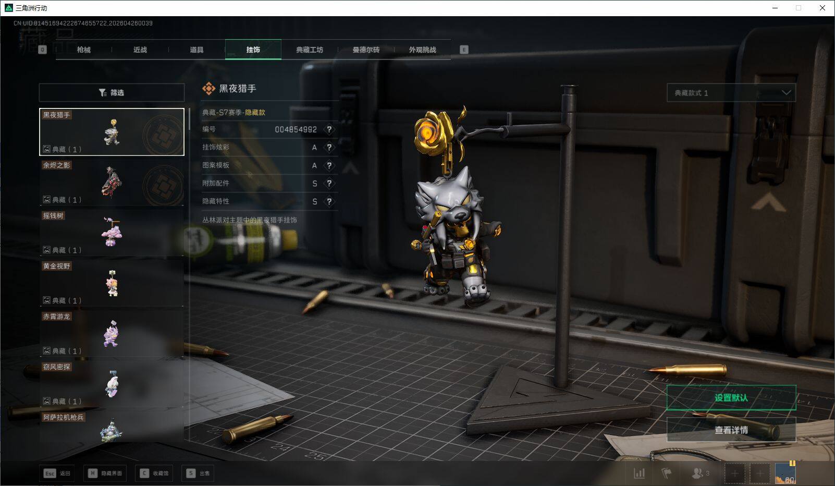The image size is (835, 486).
Task: Choose the 摇钱树 charm thumbnail
Action: (x=112, y=233)
